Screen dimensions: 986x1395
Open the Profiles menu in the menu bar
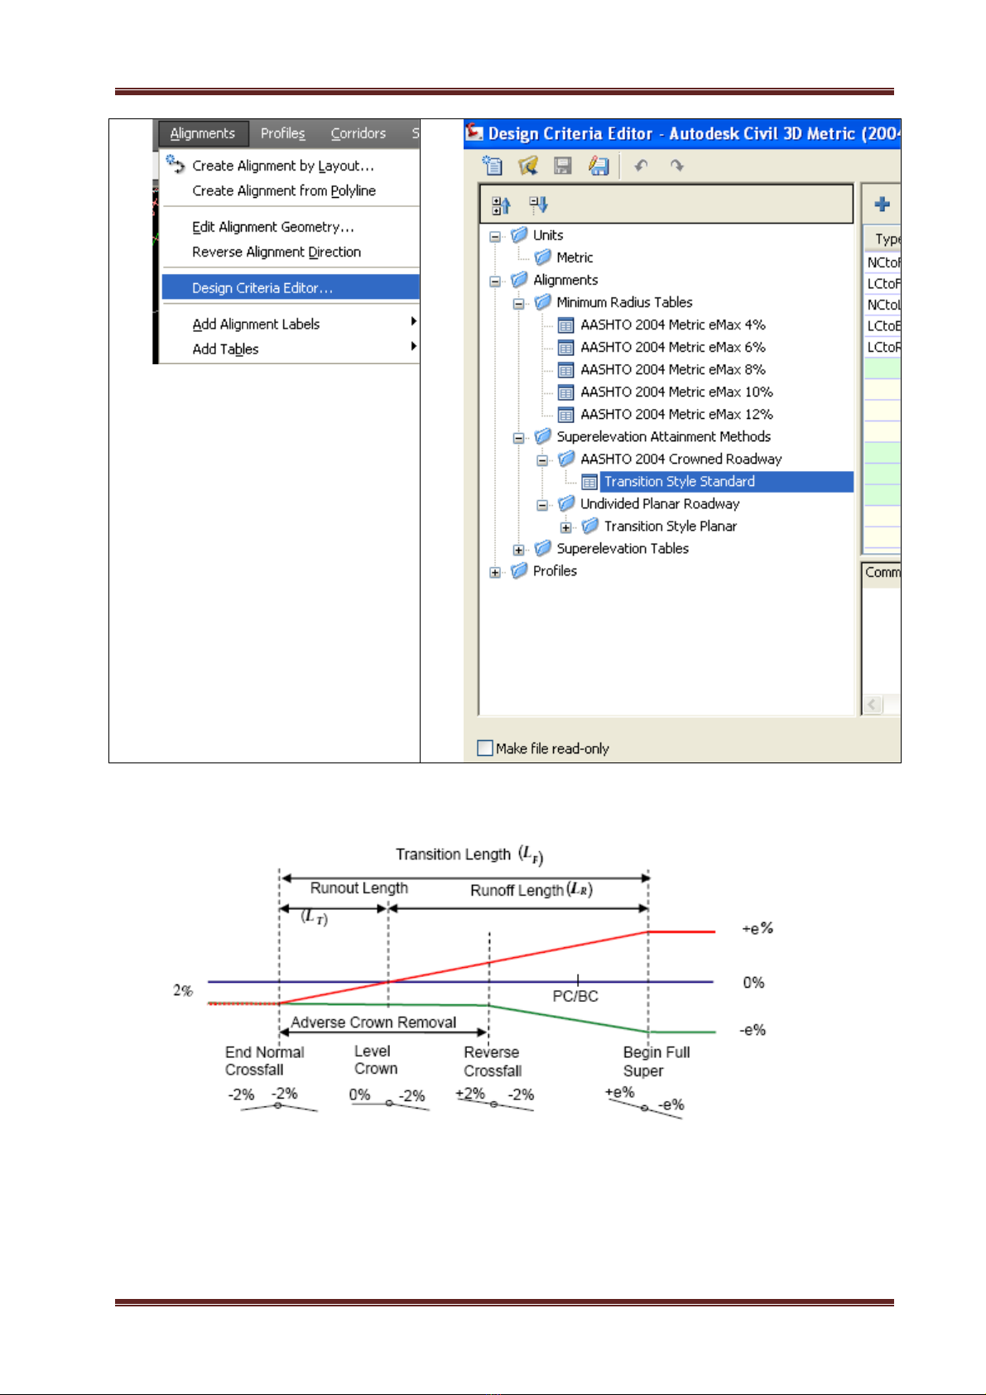tap(282, 133)
